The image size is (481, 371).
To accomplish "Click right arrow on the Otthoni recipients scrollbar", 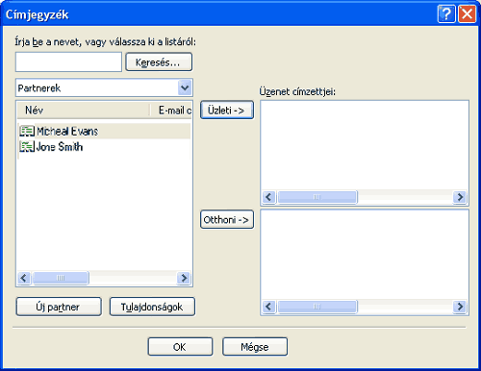I will point(460,307).
